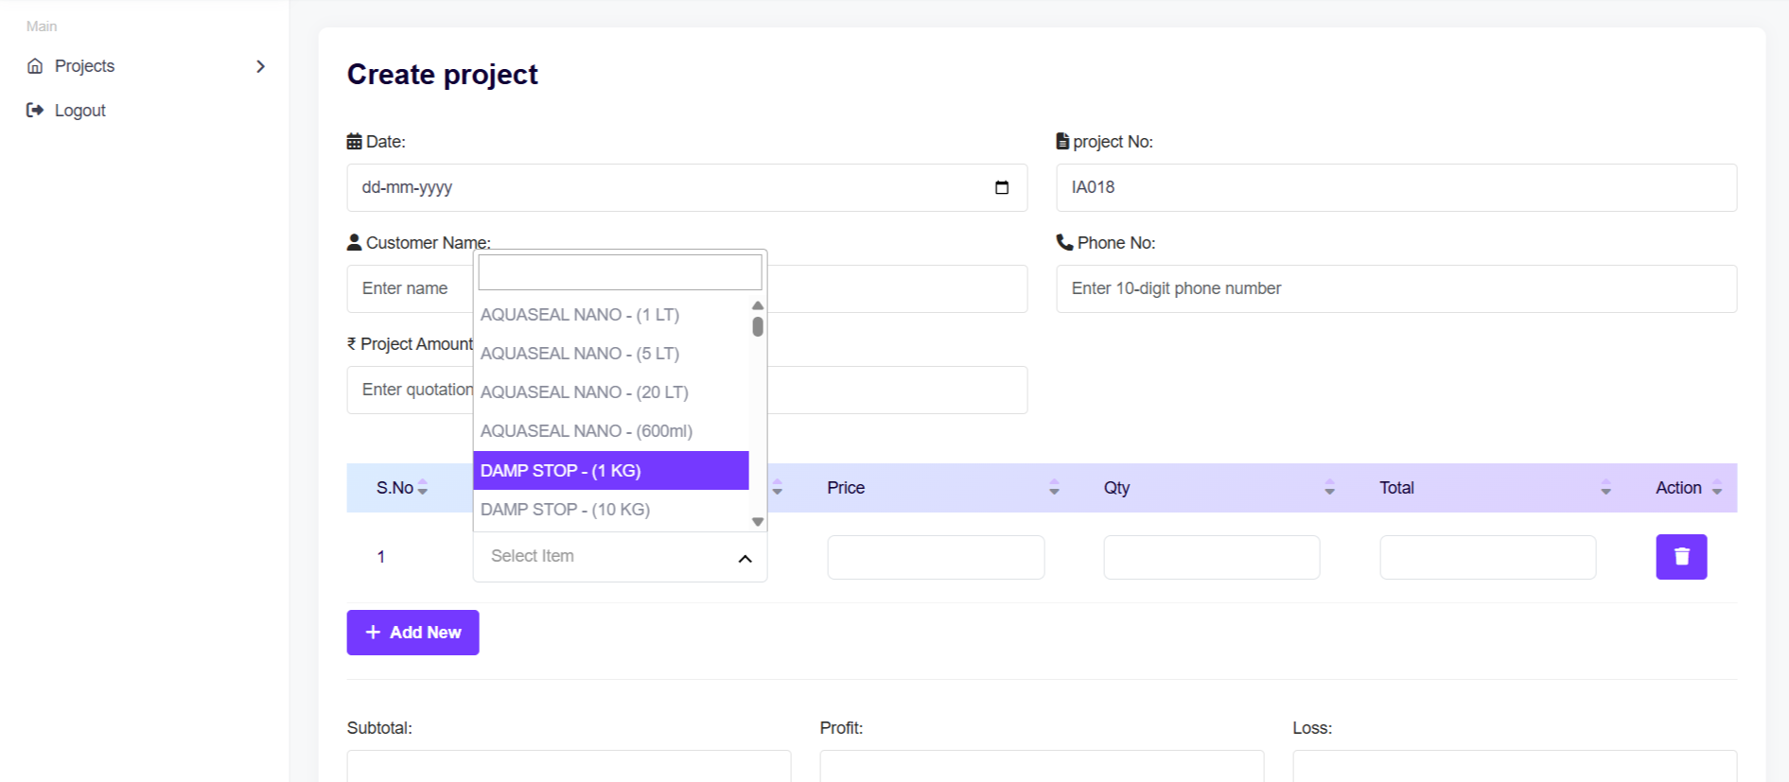Collapse the Select Item dropdown
The image size is (1789, 782).
pos(745,558)
